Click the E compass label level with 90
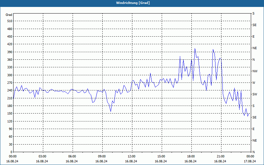The width and height of the screenshot is (264, 165). [253, 129]
